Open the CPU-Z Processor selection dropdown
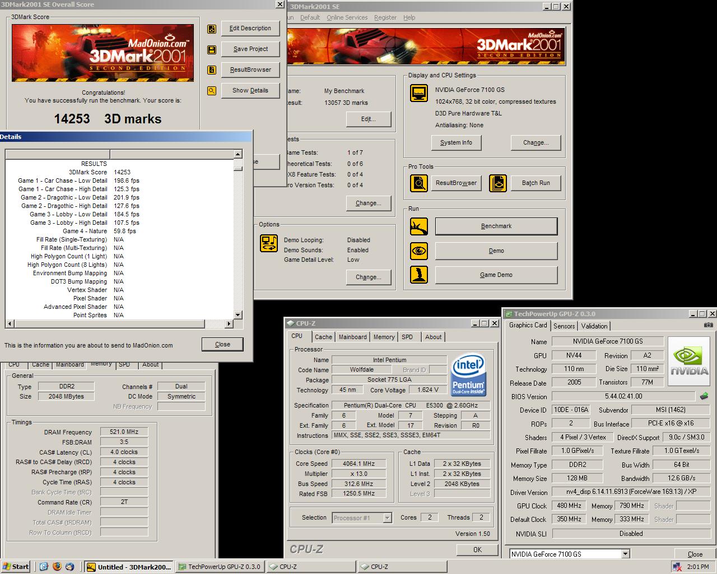The height and width of the screenshot is (574, 717). [x=387, y=518]
